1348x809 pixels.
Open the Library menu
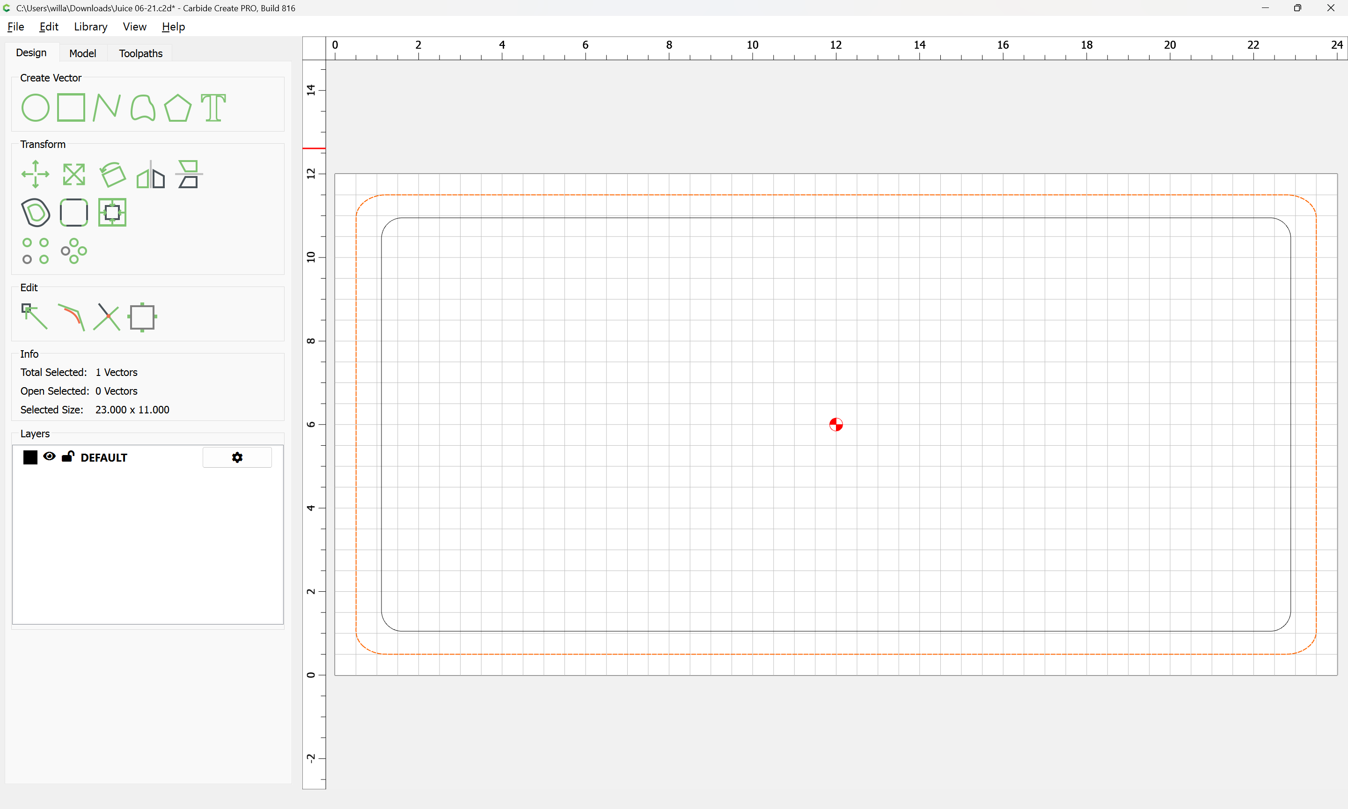coord(90,26)
